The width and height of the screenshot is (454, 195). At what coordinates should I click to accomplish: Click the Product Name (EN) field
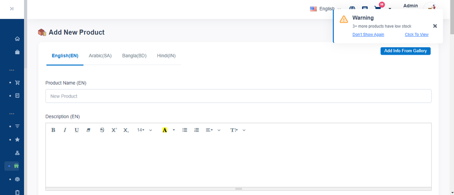pyautogui.click(x=238, y=96)
